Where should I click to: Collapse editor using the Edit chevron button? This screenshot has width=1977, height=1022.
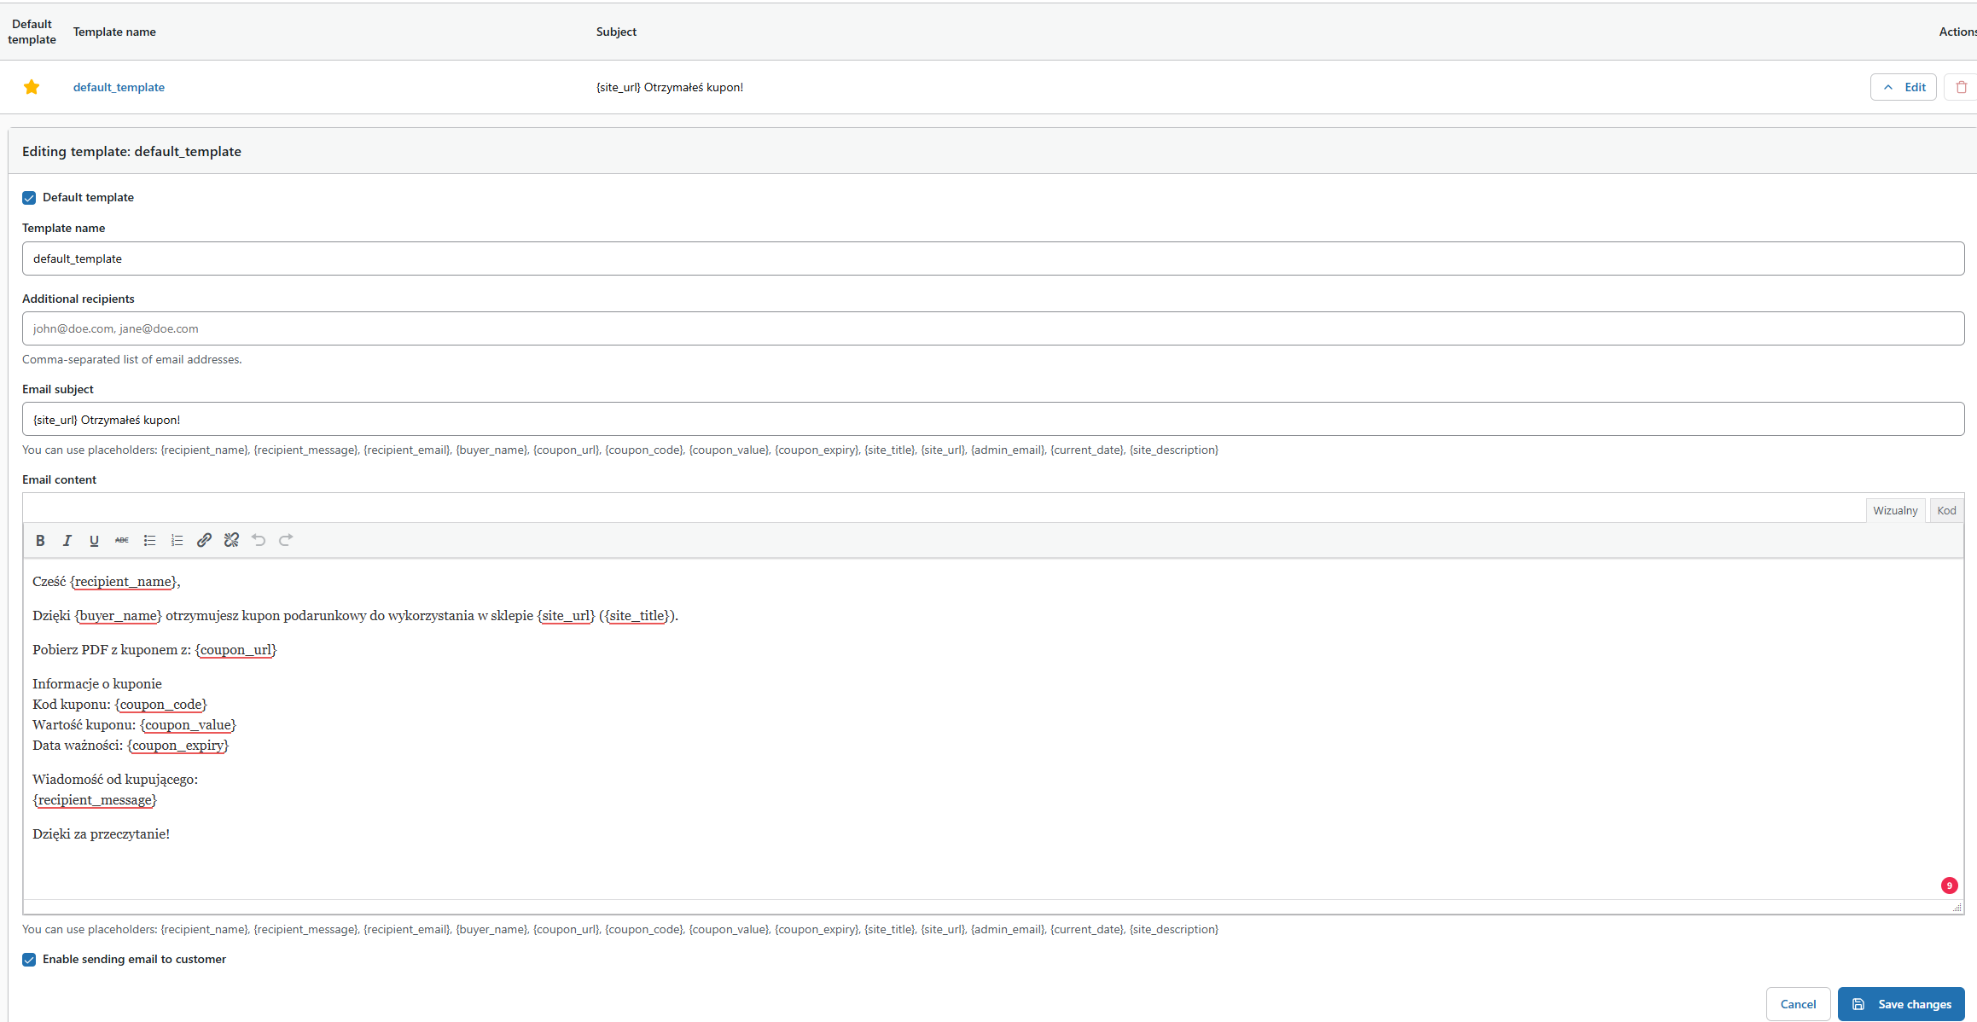[1903, 87]
